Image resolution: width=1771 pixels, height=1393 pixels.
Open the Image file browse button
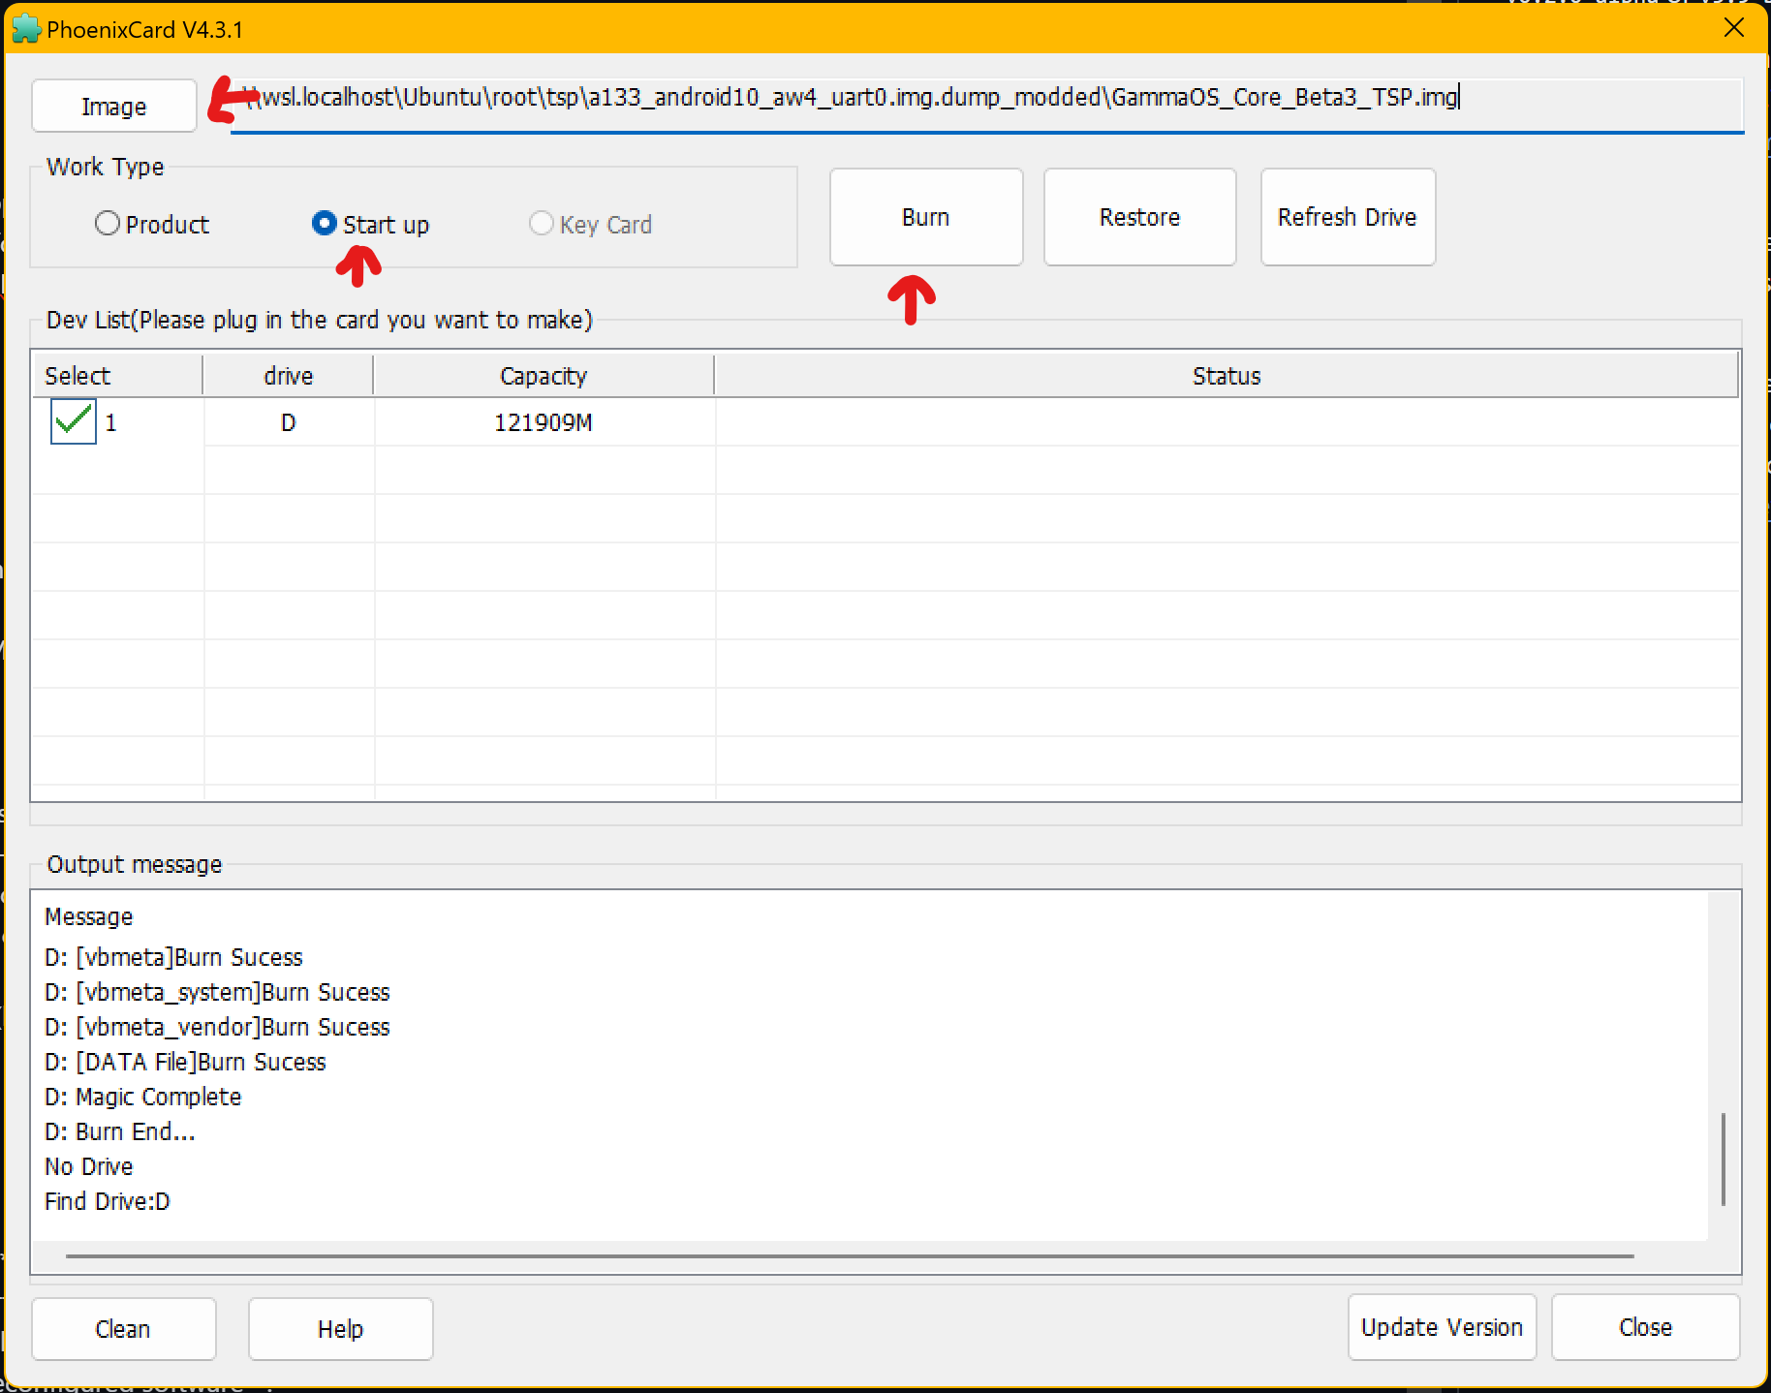(114, 107)
